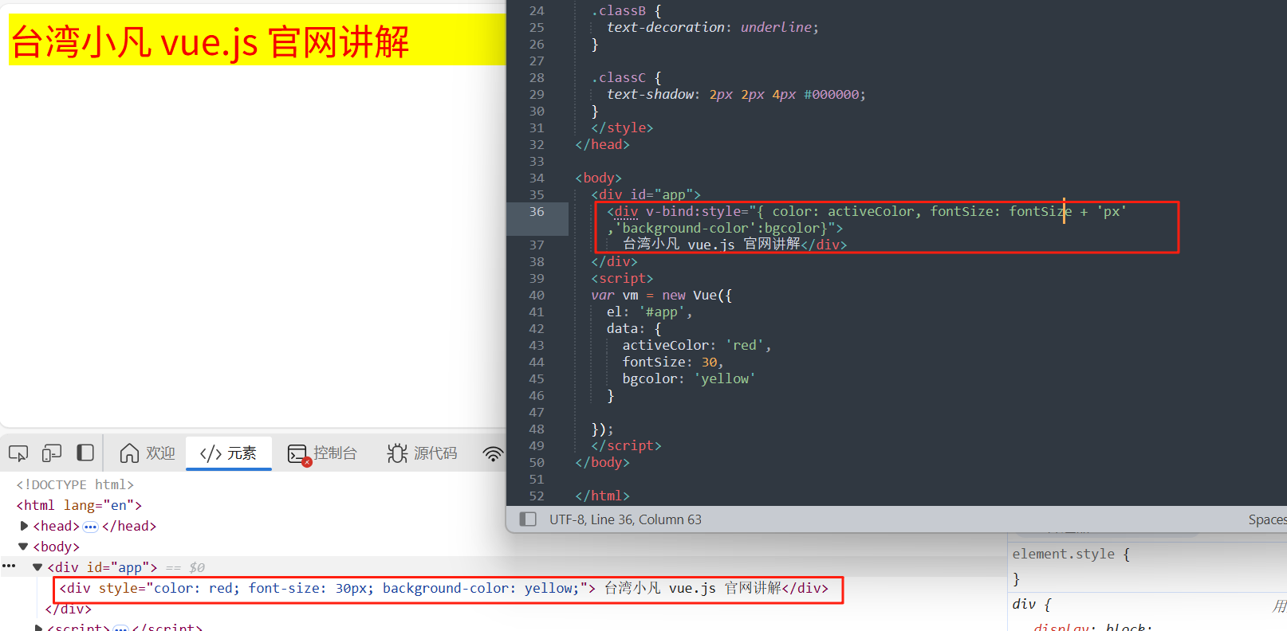Screen dimensions: 1287x631
Task: Toggle Sublime Text side bar icon
Action: pyautogui.click(x=528, y=519)
